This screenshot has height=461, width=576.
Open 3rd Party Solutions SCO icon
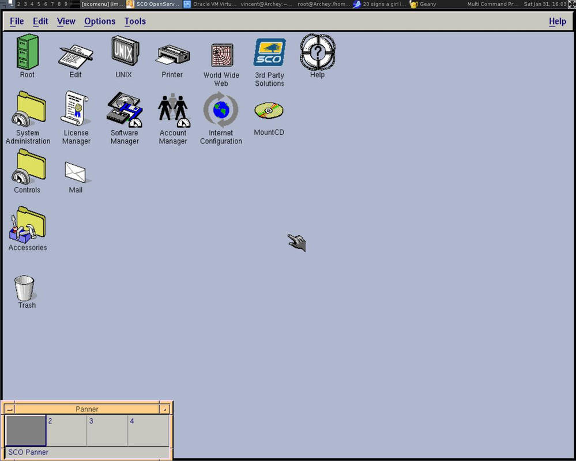point(269,52)
